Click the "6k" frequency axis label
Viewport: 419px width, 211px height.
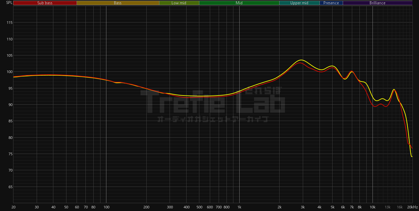pos(343,207)
